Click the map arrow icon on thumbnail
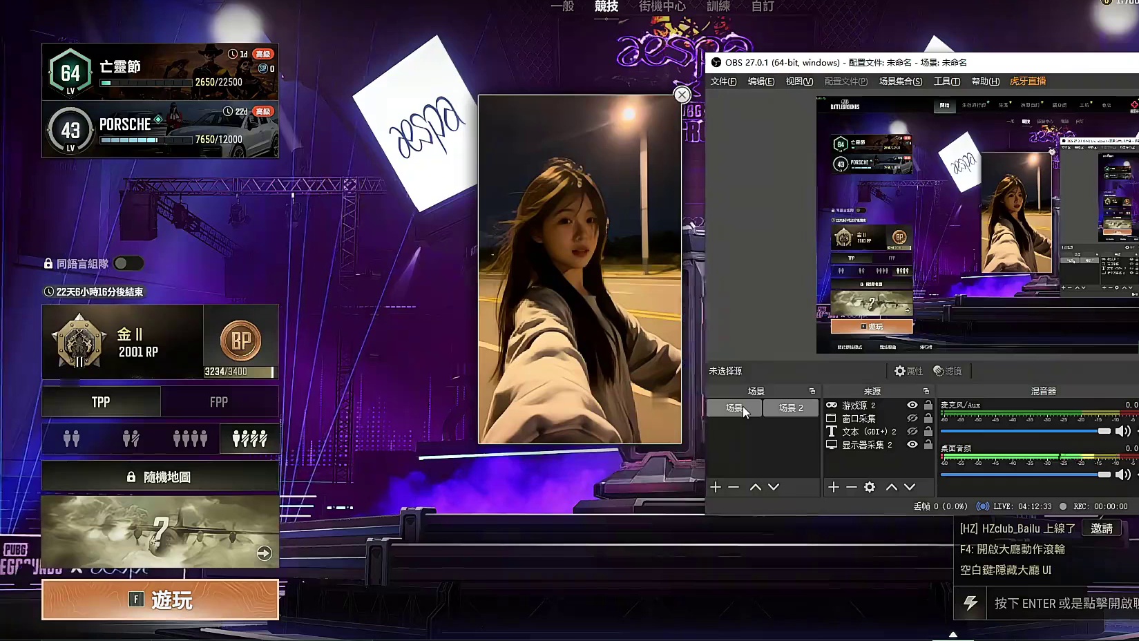Viewport: 1139px width, 641px height. (x=264, y=553)
